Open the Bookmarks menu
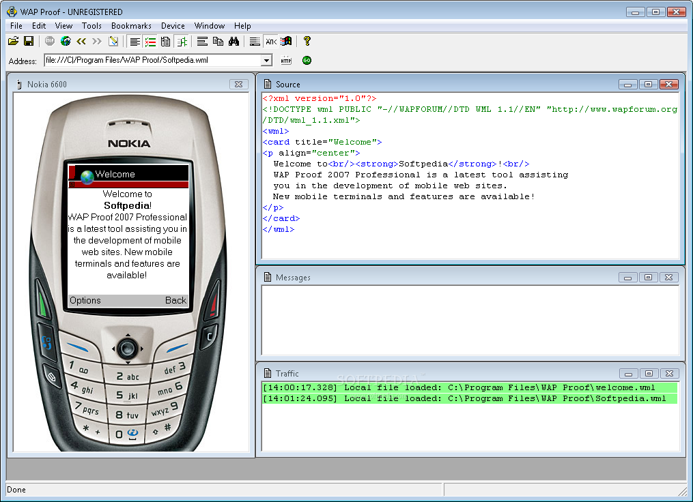Screen dimensions: 693x502 click(131, 26)
